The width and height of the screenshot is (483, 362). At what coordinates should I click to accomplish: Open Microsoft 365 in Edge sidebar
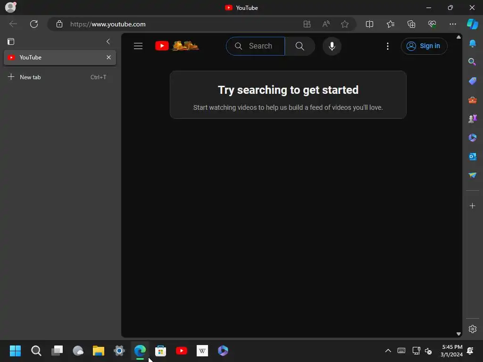click(x=473, y=138)
